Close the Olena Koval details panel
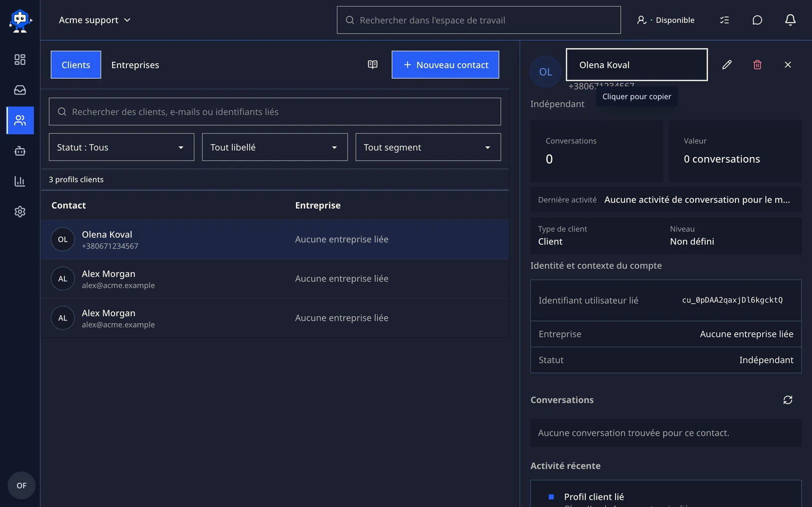The height and width of the screenshot is (507, 812). 788,64
